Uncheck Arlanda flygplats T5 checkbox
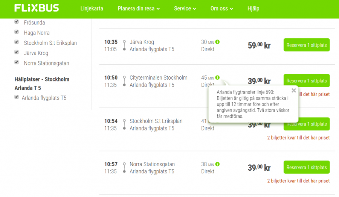Screen dimensions: 339x197 (17, 97)
